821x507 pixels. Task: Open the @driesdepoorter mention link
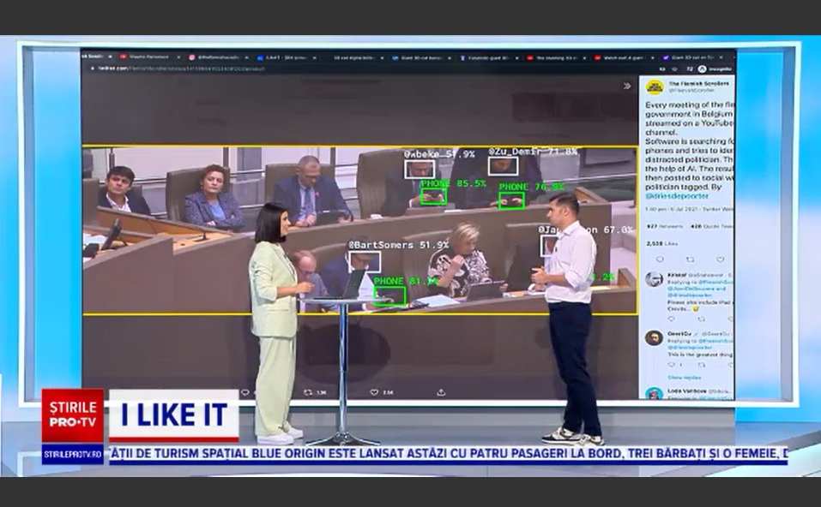[677, 196]
